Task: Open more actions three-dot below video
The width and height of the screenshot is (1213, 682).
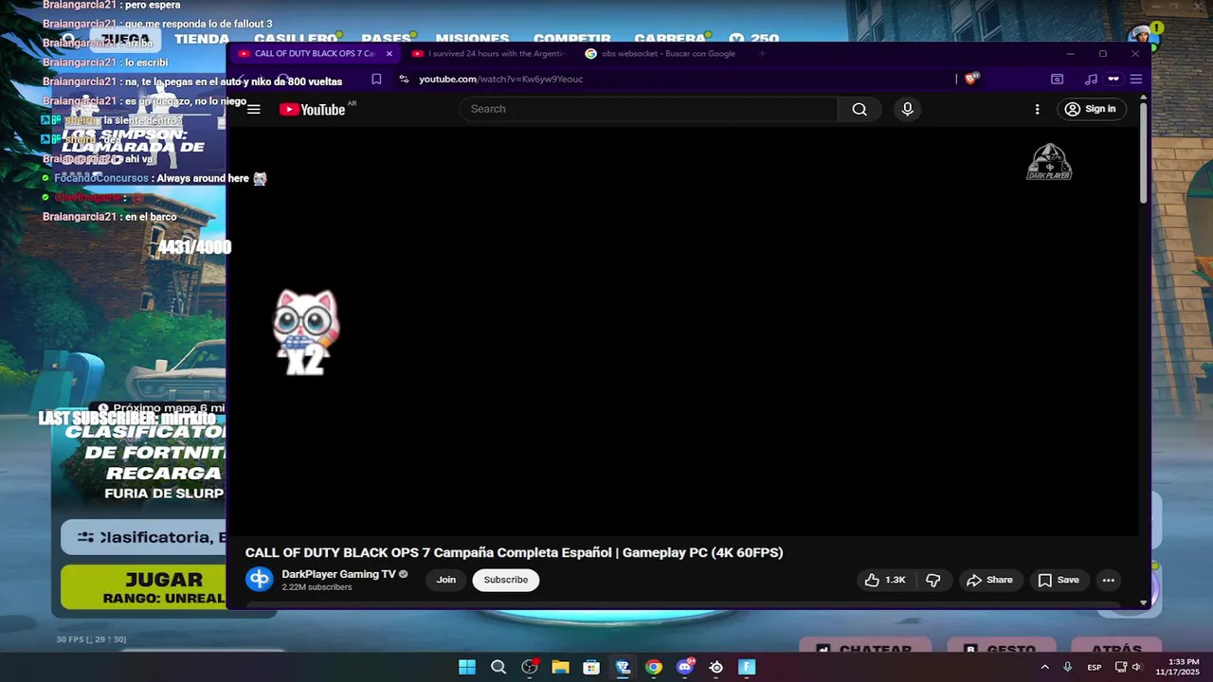Action: coord(1108,580)
